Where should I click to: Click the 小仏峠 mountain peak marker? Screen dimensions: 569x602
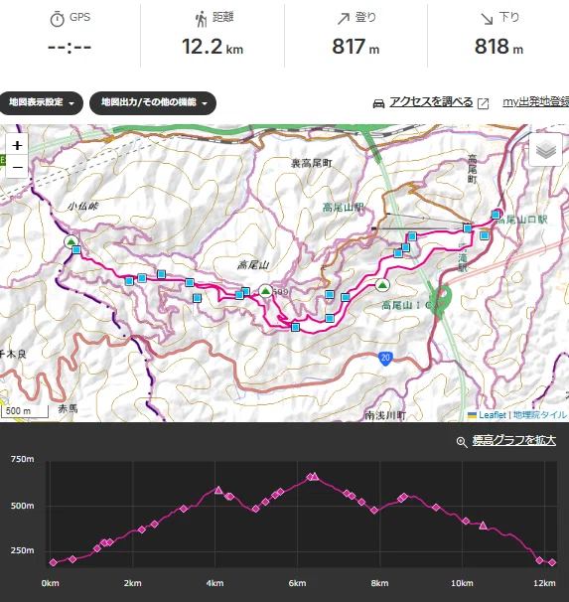71,241
